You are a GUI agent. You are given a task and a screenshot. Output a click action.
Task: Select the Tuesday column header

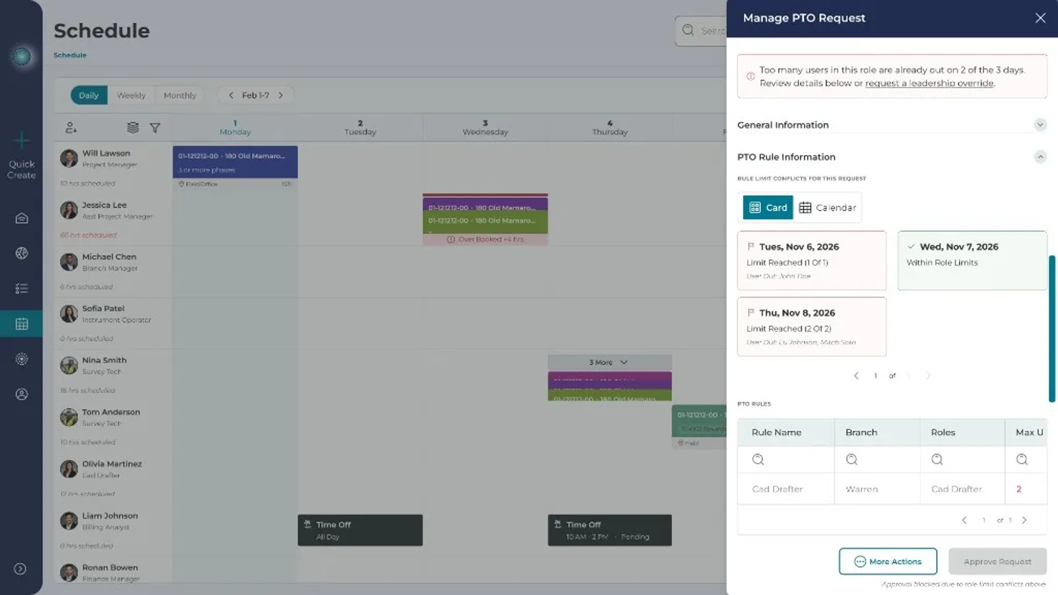click(x=360, y=128)
